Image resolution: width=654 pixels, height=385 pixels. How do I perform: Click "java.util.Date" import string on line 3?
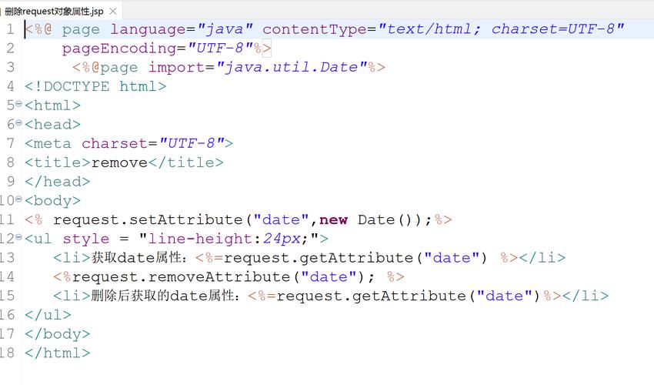click(292, 67)
